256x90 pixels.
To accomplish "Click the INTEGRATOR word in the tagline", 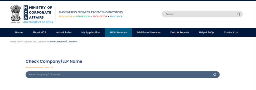I will coord(82,17).
